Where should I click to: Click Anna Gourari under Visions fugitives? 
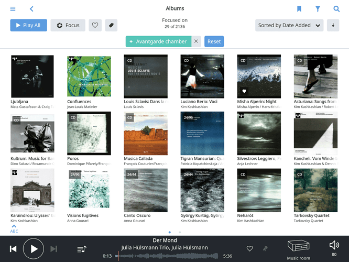(78, 221)
